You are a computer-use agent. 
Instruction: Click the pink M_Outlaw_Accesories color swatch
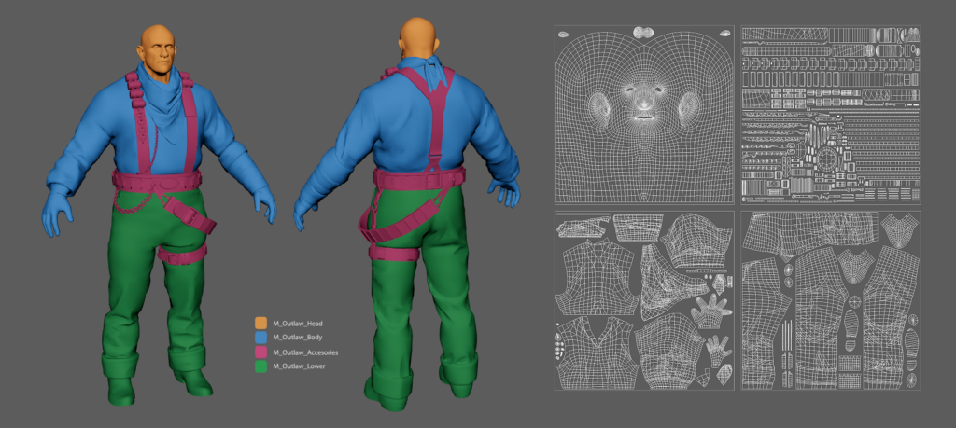(261, 352)
